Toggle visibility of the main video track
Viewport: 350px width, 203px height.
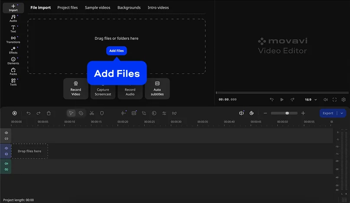point(6,148)
